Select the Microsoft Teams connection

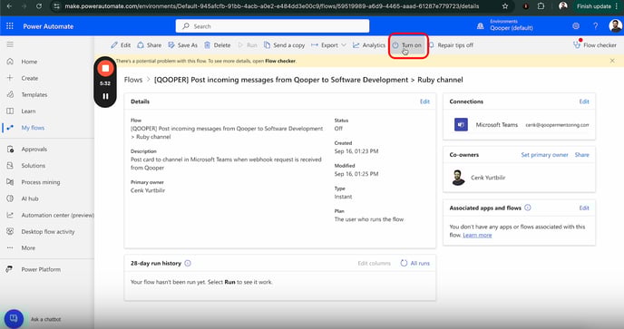pyautogui.click(x=521, y=125)
